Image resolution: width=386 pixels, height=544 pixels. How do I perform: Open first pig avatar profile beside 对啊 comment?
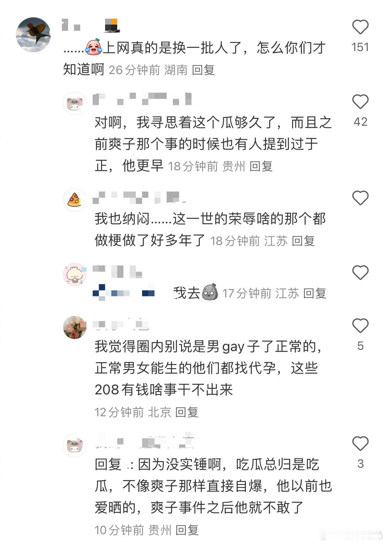pyautogui.click(x=74, y=103)
